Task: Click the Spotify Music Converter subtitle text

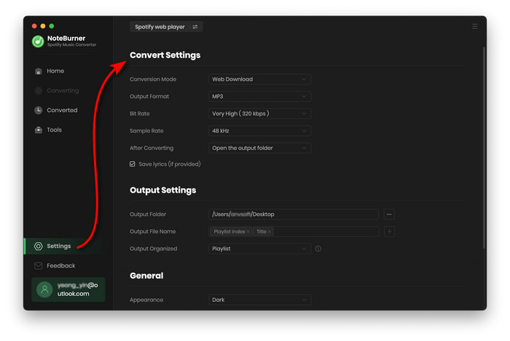Action: point(71,45)
